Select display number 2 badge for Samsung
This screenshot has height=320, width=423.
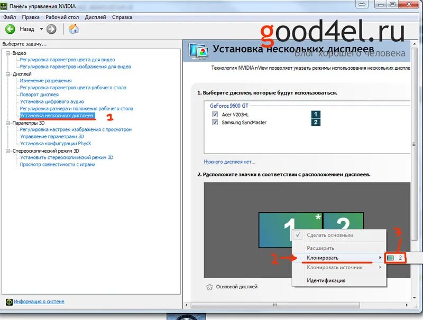(x=316, y=123)
